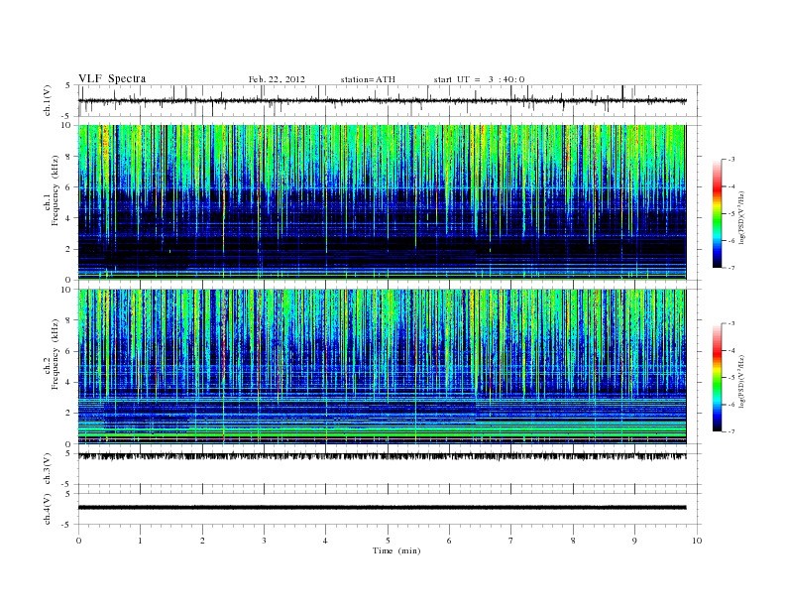Screen dimensions: 785x607
Task: Click the ch.3 voltage waveform trace
Action: point(382,456)
